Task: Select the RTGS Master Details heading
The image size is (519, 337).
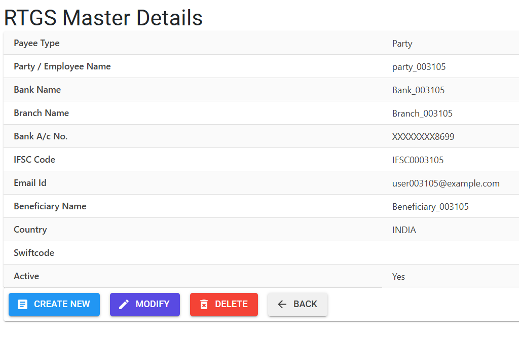Action: point(103,18)
